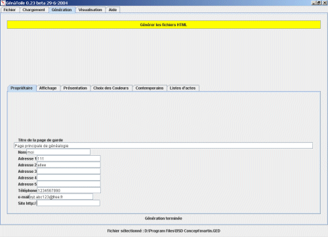Screen dimensions: 328x237
Task: Click the GénàToile application icon in title bar
Action: click(x=3, y=3)
